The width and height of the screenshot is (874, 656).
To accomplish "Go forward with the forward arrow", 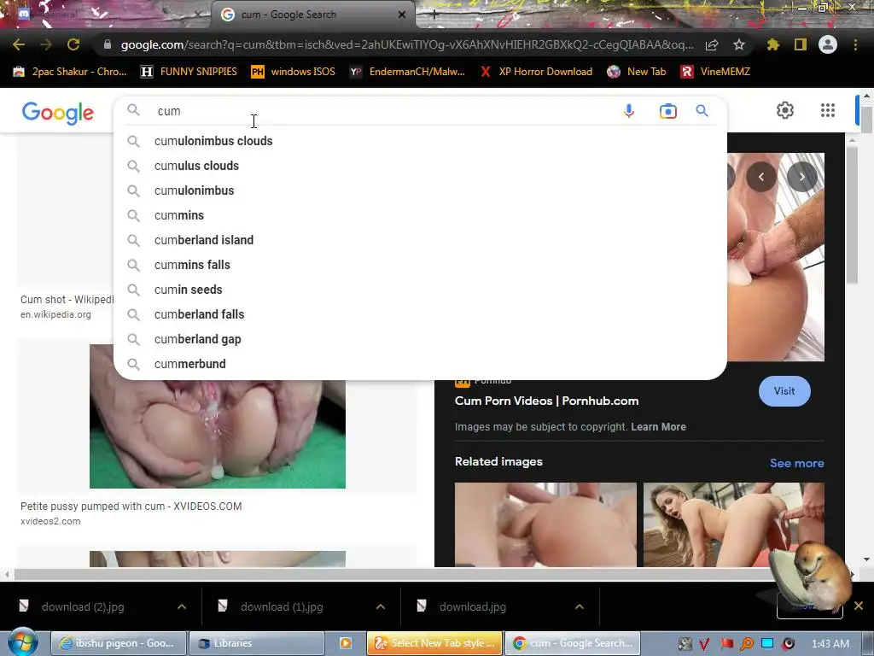I will (46, 44).
